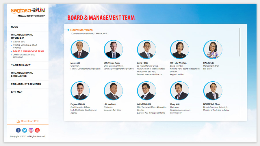Click the scrollbar thumb of board panel
Viewport: 260px width, 146px height.
pos(240,42)
